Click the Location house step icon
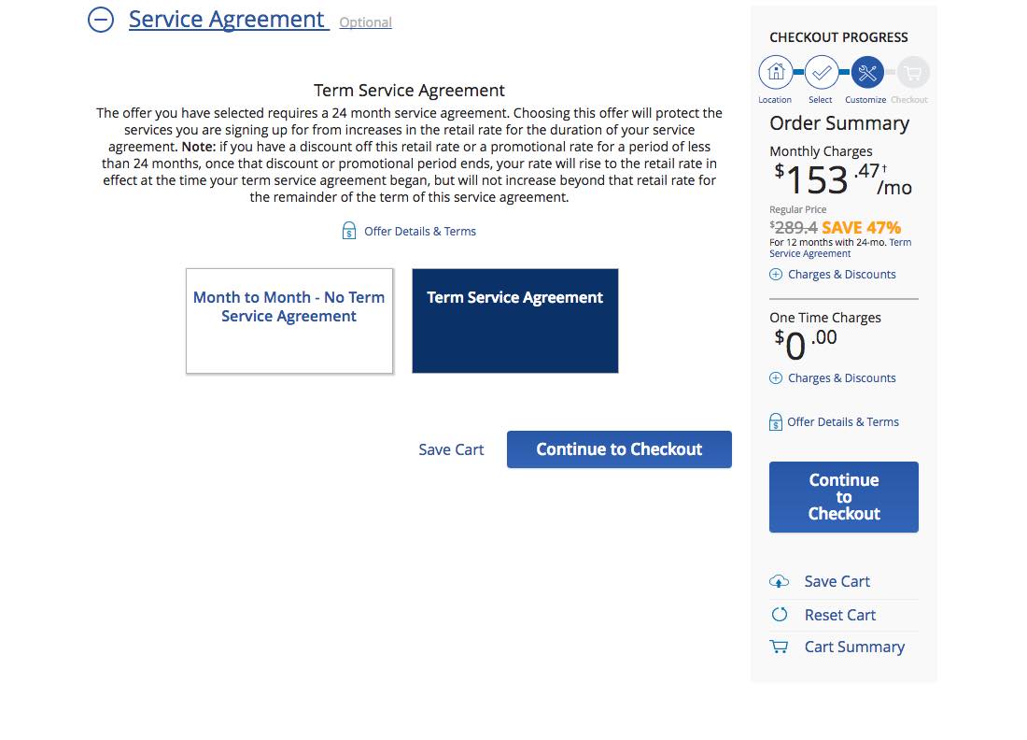 [775, 72]
